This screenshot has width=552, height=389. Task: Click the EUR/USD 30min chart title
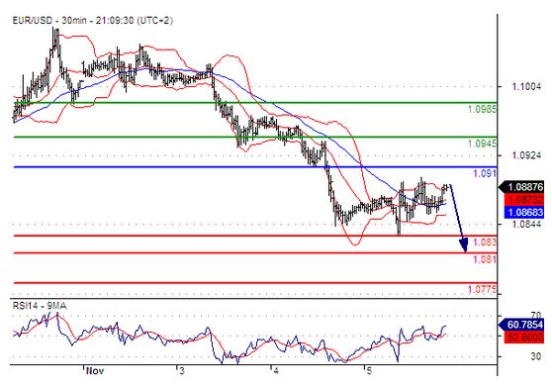pyautogui.click(x=93, y=21)
